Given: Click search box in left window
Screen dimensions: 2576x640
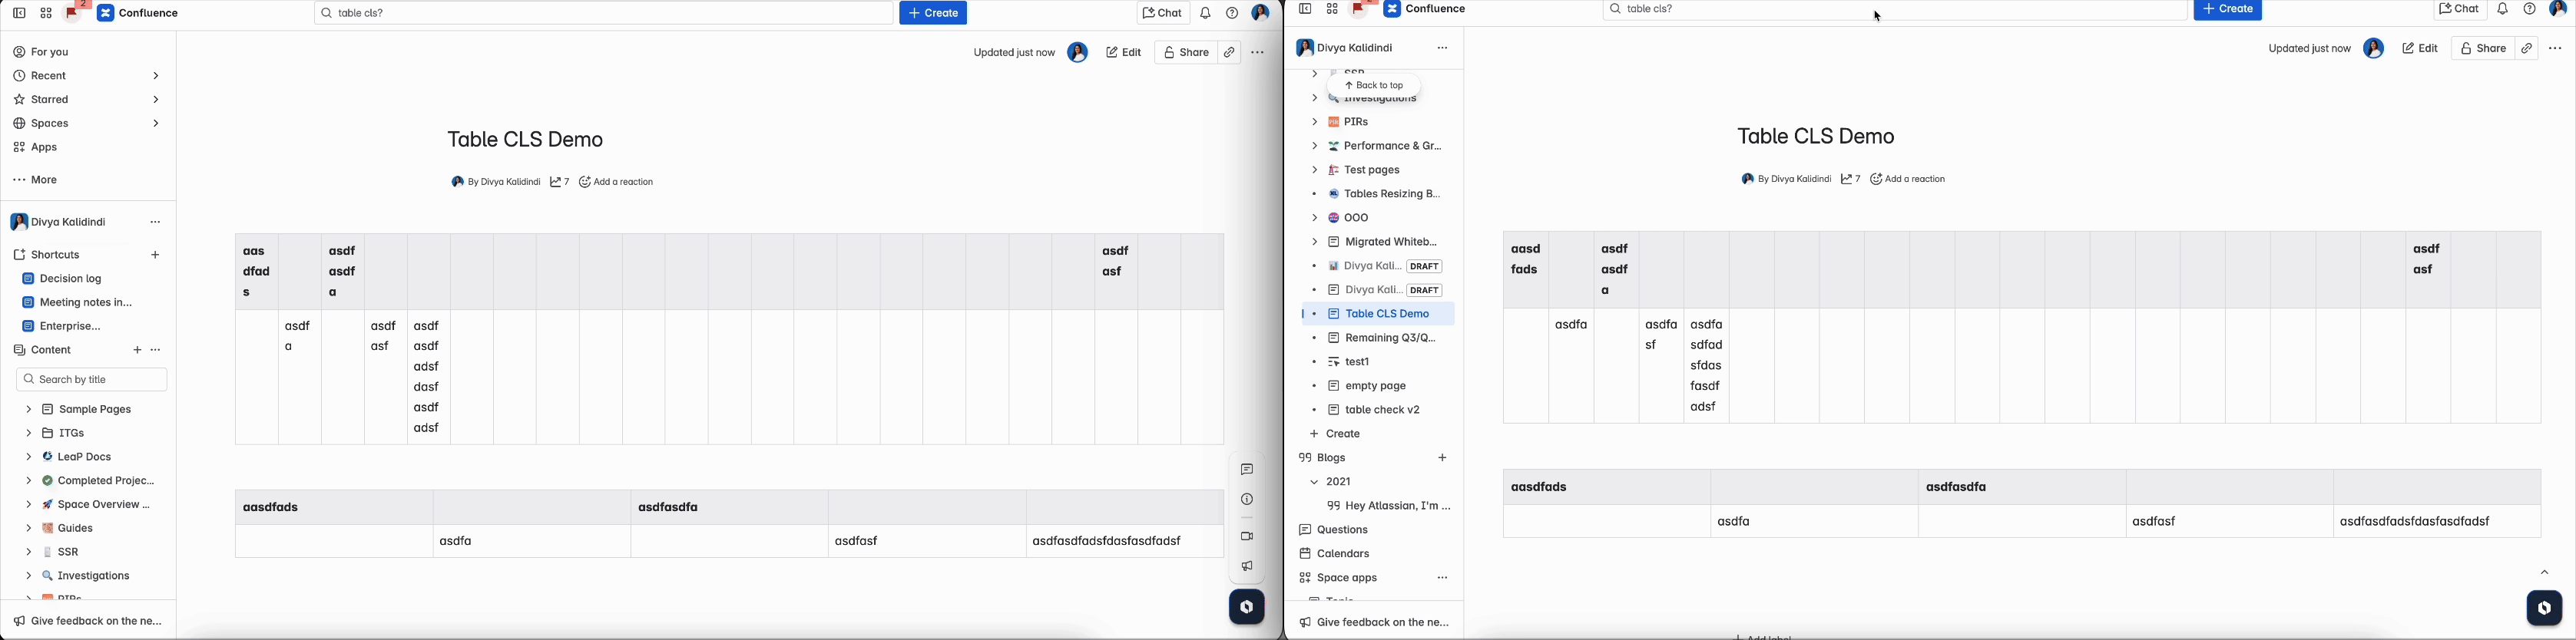Looking at the screenshot, I should pos(604,14).
